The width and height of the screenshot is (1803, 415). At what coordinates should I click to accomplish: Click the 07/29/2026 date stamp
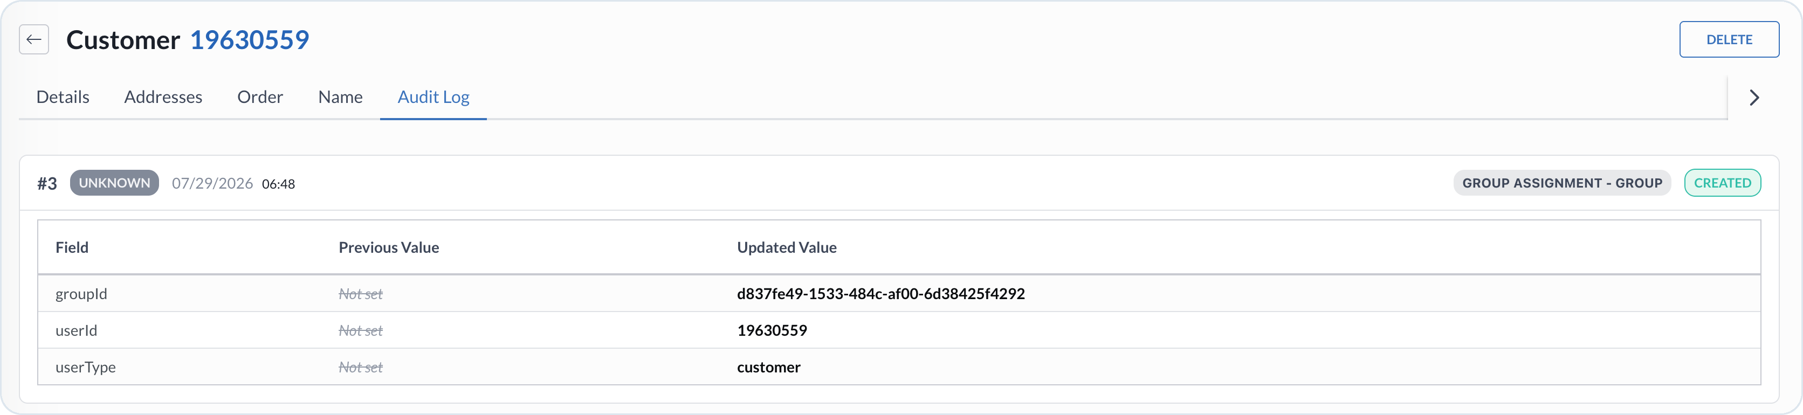pyautogui.click(x=212, y=183)
